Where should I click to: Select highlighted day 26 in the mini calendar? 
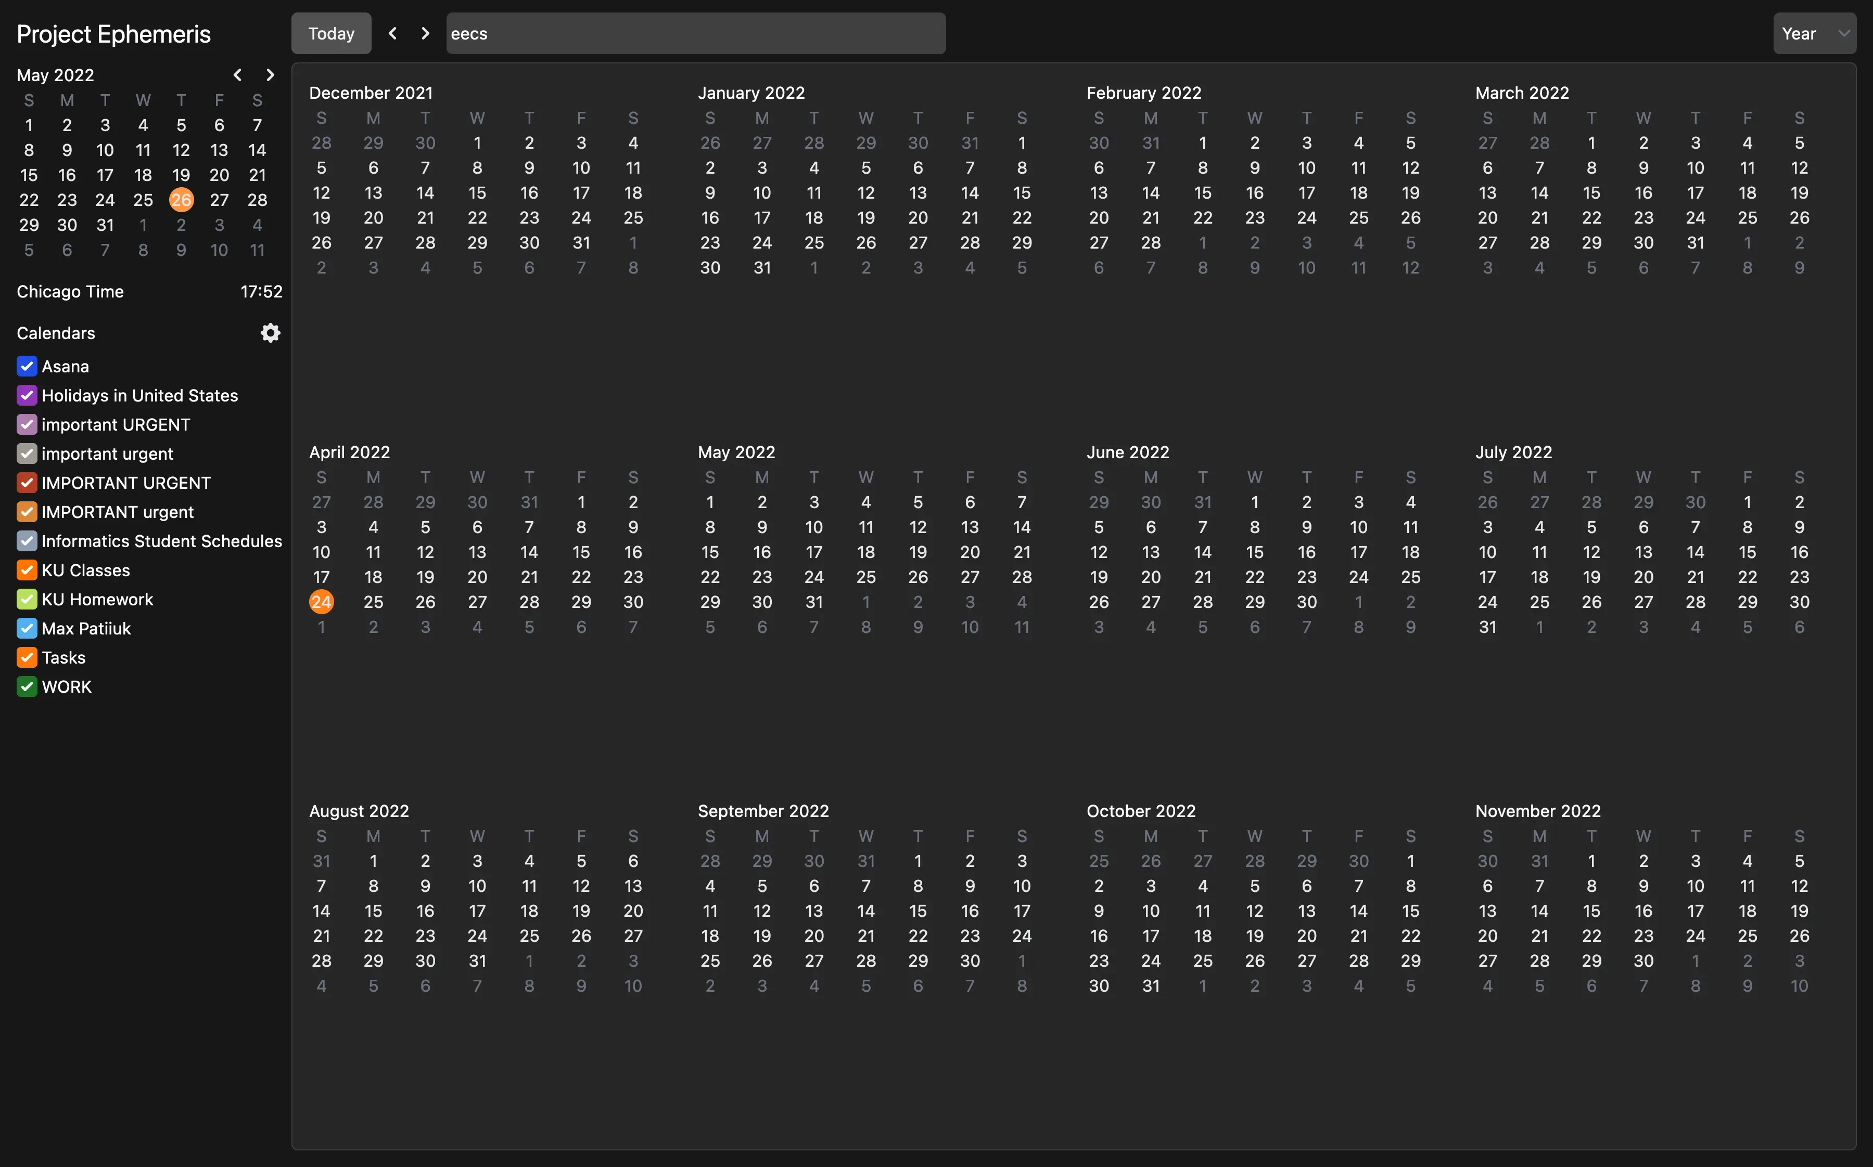tap(181, 200)
